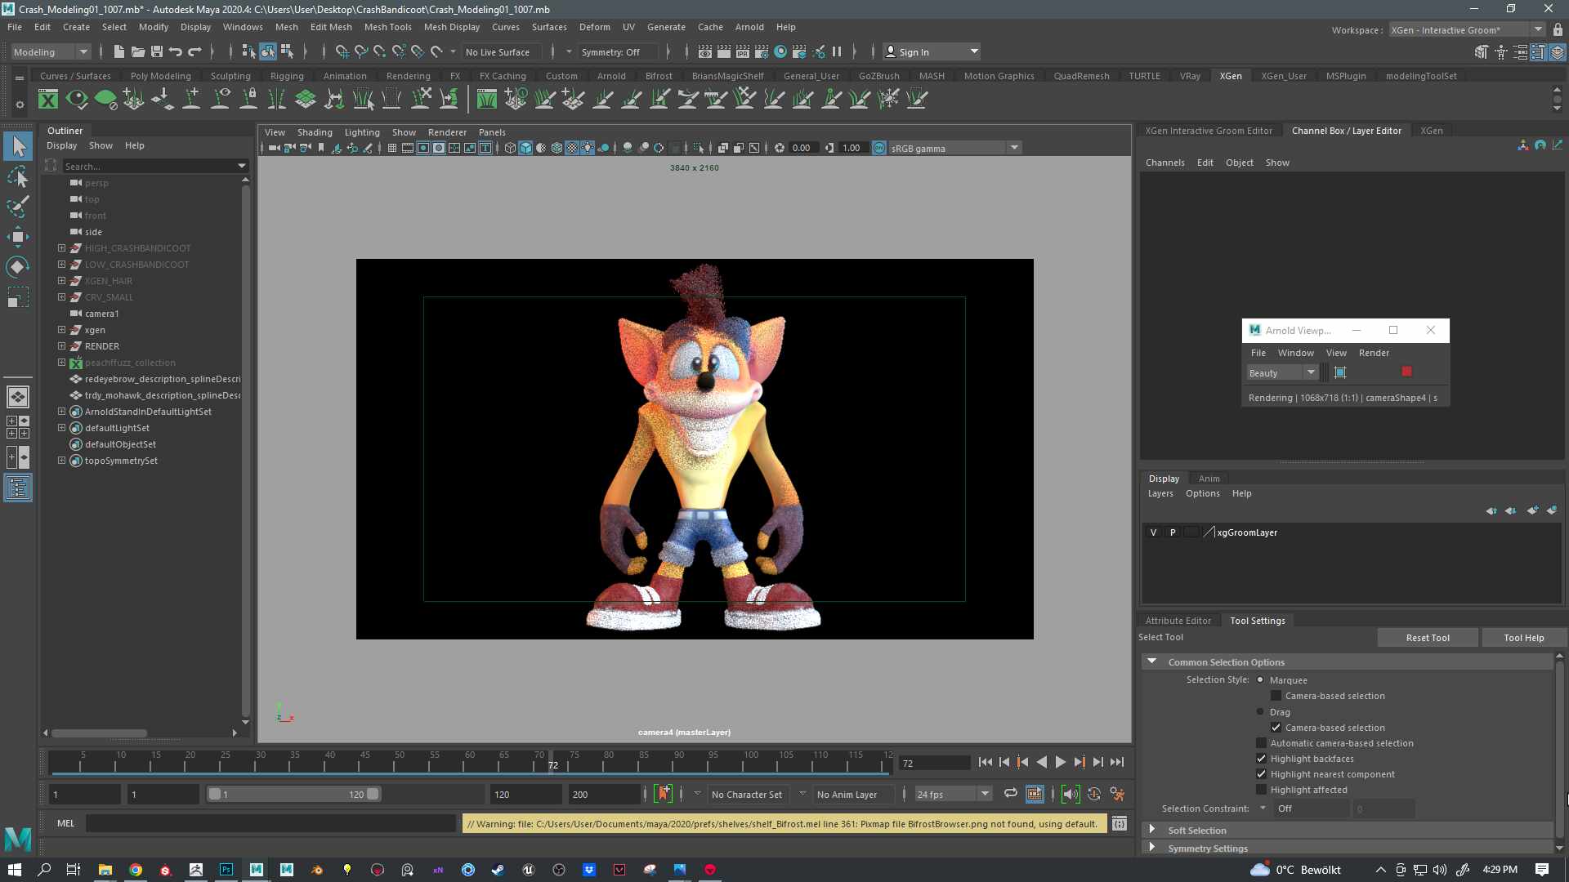
Task: Open Windows Start menu
Action: tap(14, 870)
